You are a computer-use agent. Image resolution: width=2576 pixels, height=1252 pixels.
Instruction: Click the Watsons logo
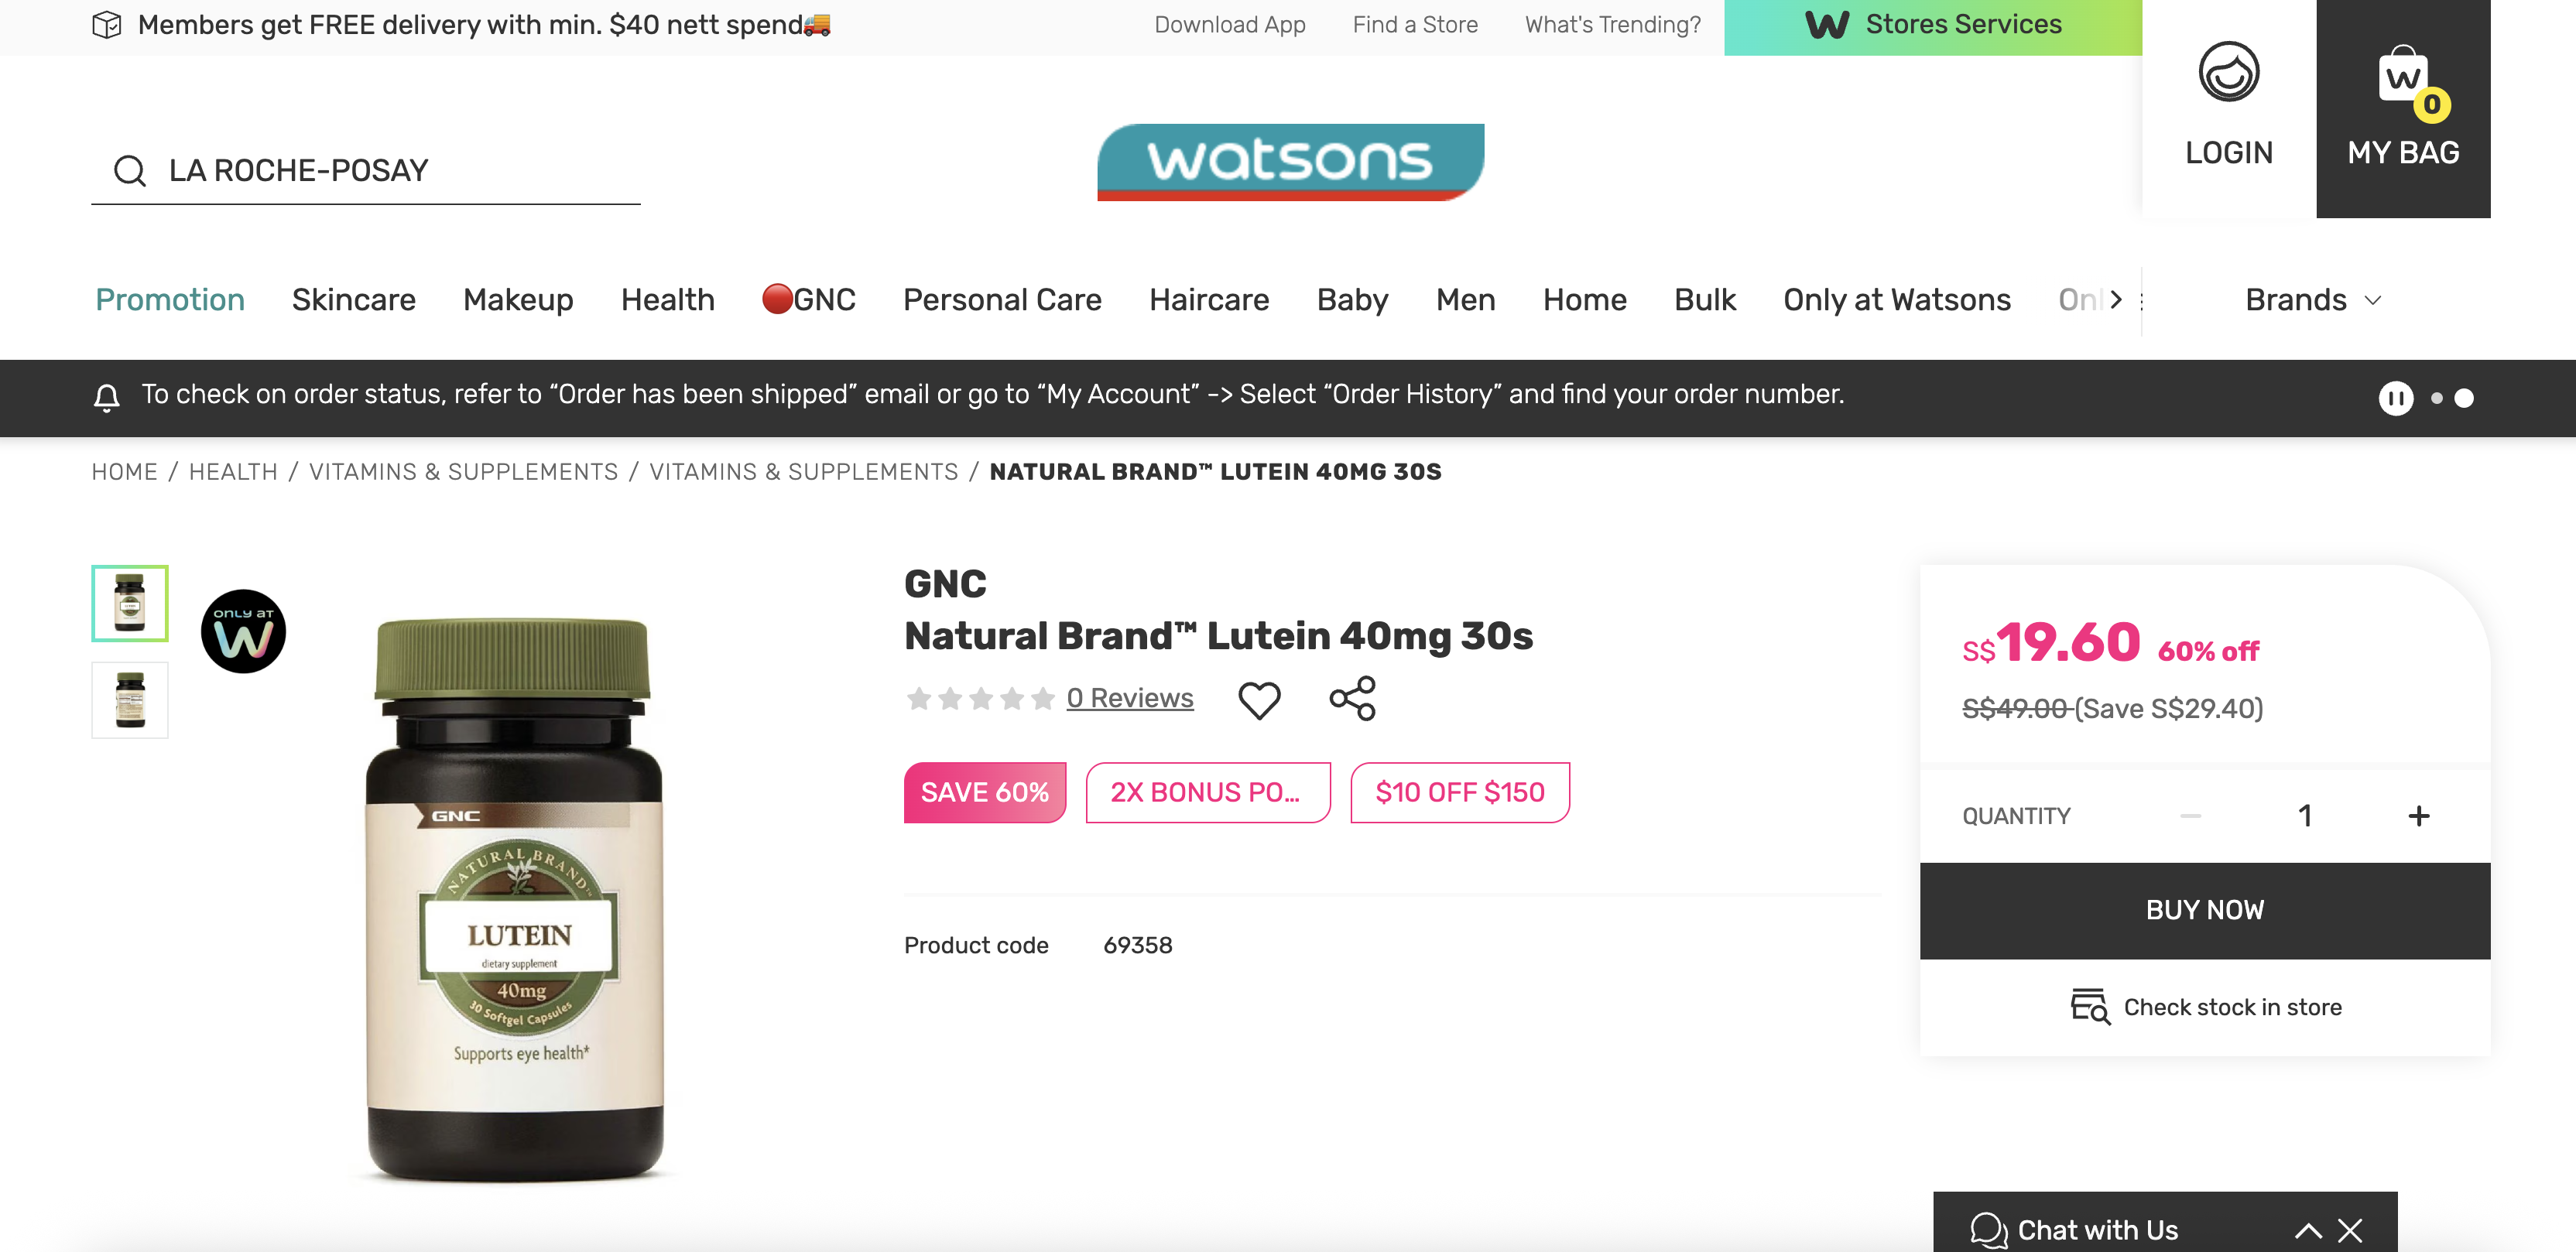1290,162
